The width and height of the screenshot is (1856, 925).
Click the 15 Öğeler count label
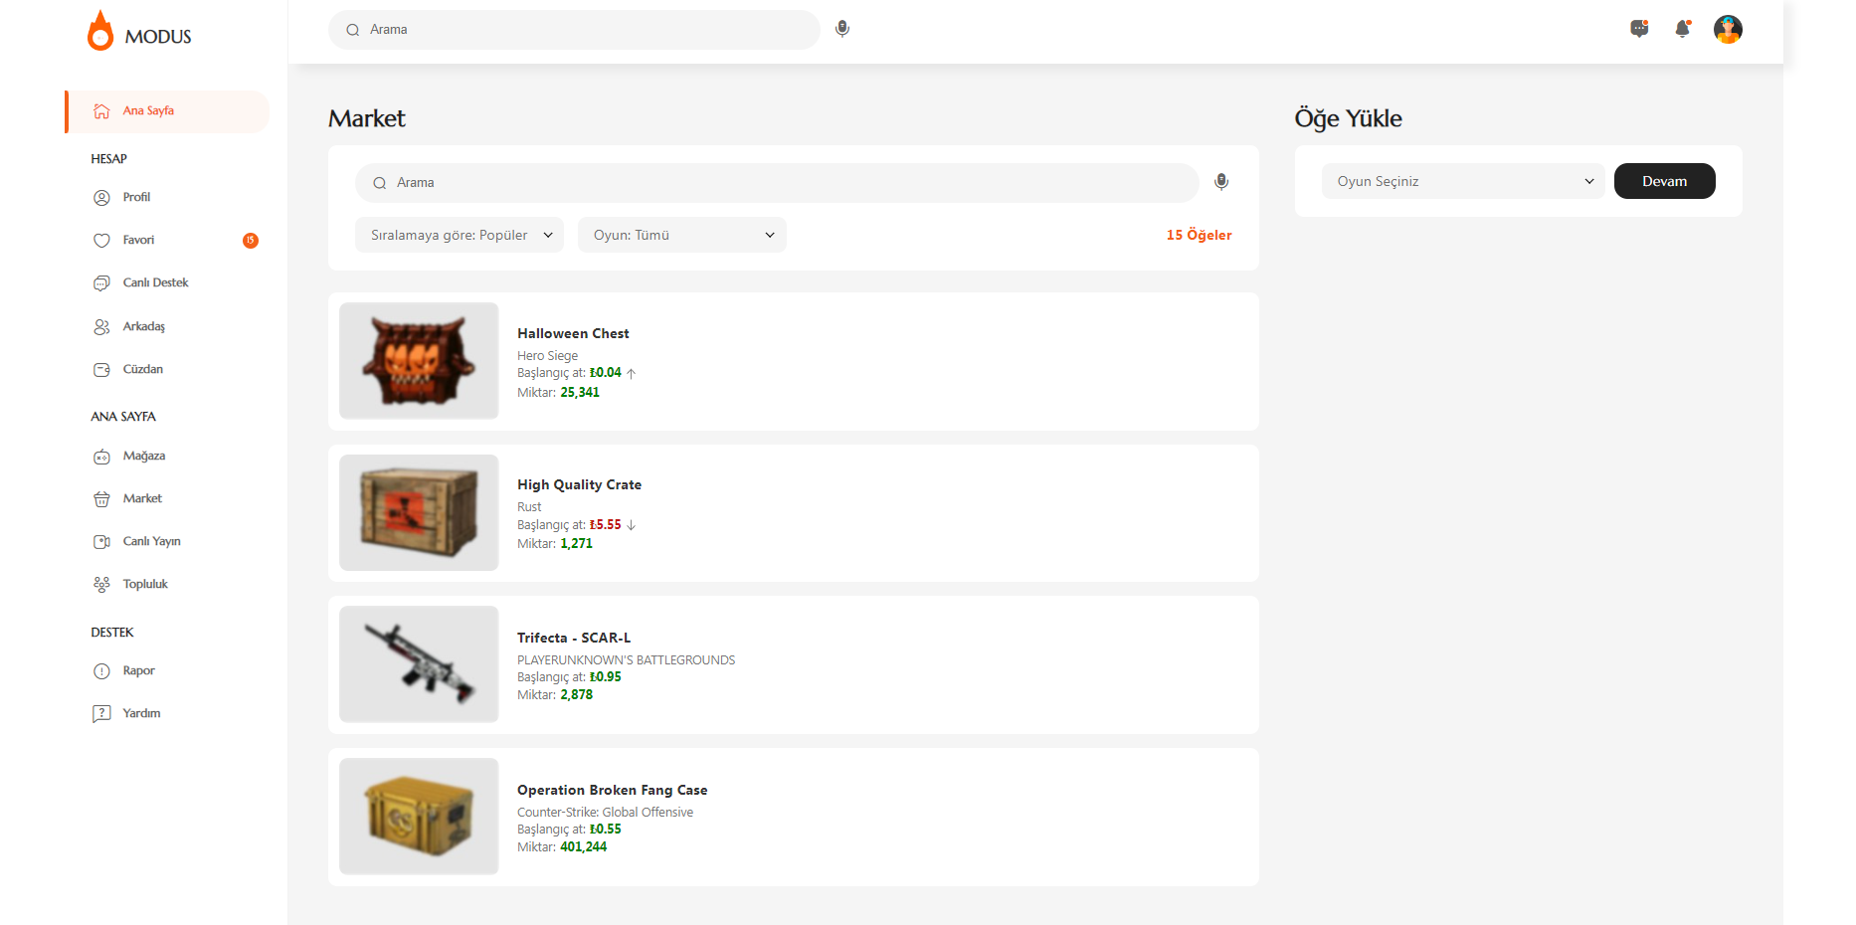pos(1199,235)
